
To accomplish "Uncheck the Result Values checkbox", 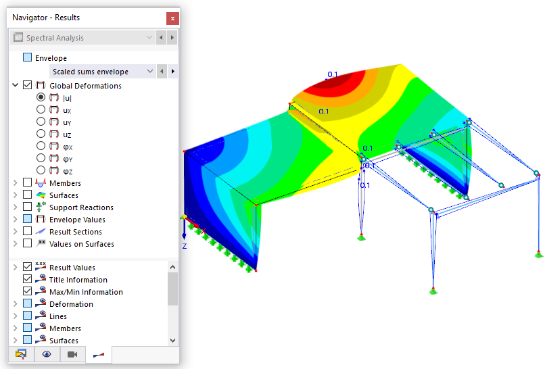I will tap(27, 267).
